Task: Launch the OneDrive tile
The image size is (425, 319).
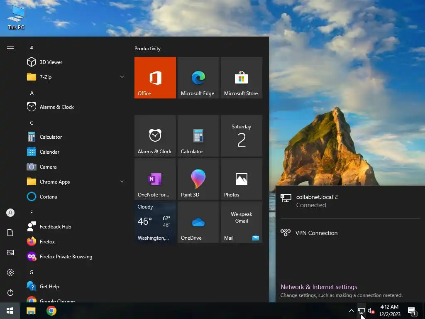Action: pyautogui.click(x=198, y=222)
